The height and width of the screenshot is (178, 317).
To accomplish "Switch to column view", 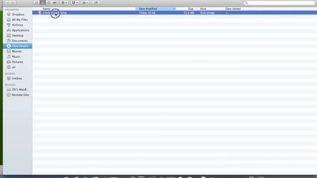I will [49, 2].
